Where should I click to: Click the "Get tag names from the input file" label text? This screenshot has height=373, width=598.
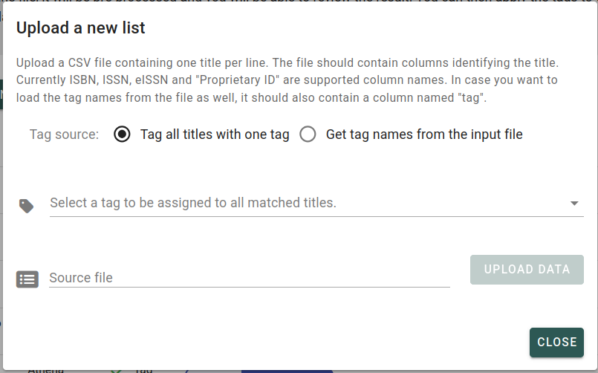424,134
